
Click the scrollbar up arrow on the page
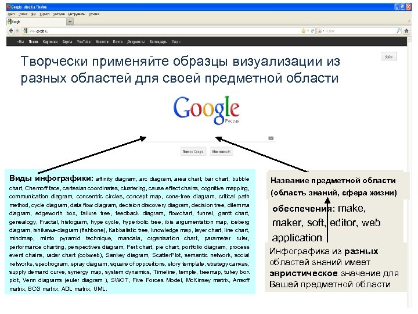point(409,40)
